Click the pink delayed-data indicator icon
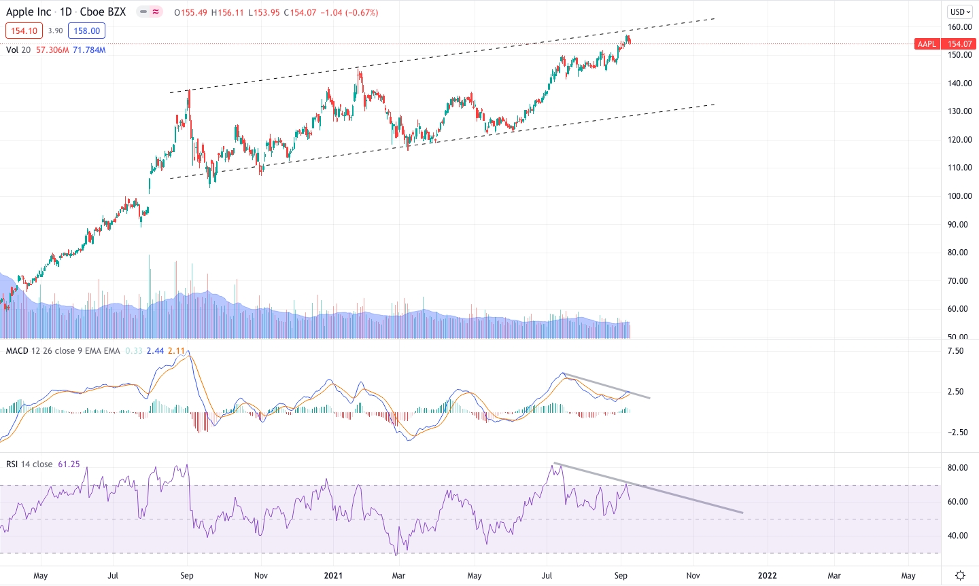 click(x=156, y=12)
